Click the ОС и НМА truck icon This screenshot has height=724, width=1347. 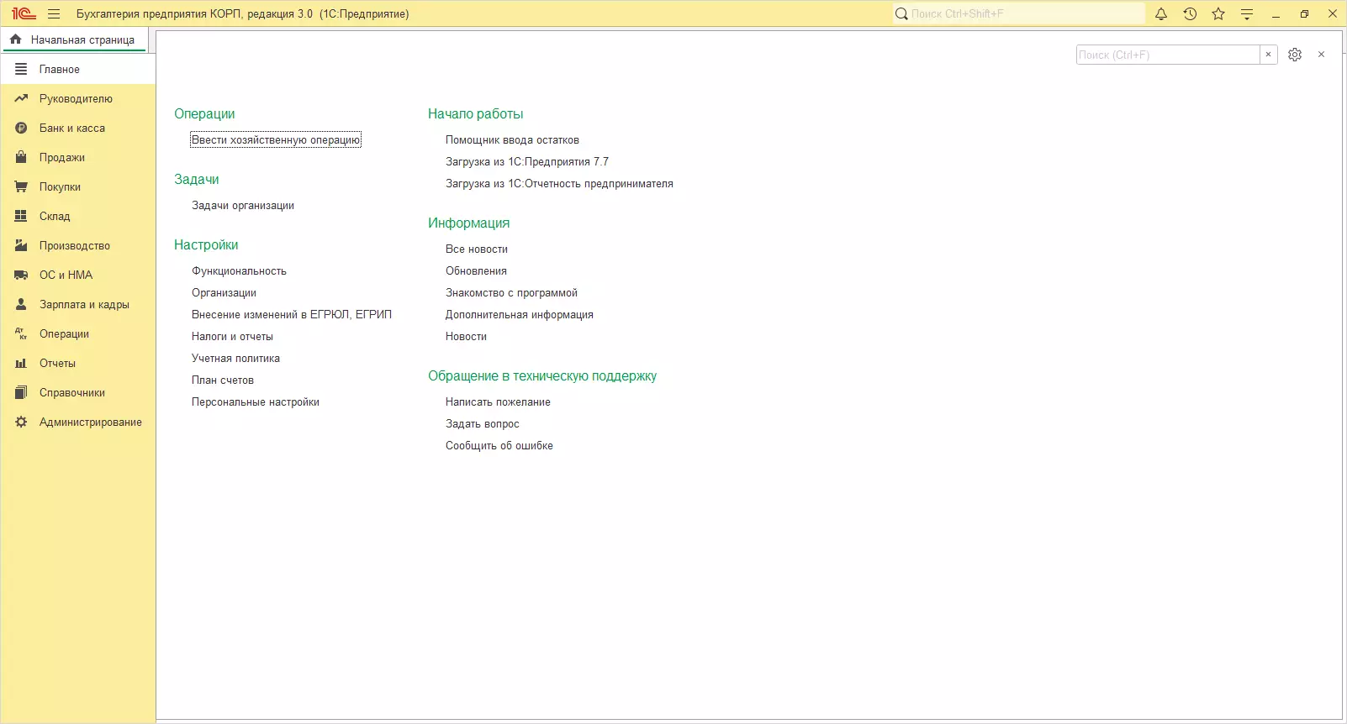pyautogui.click(x=21, y=275)
